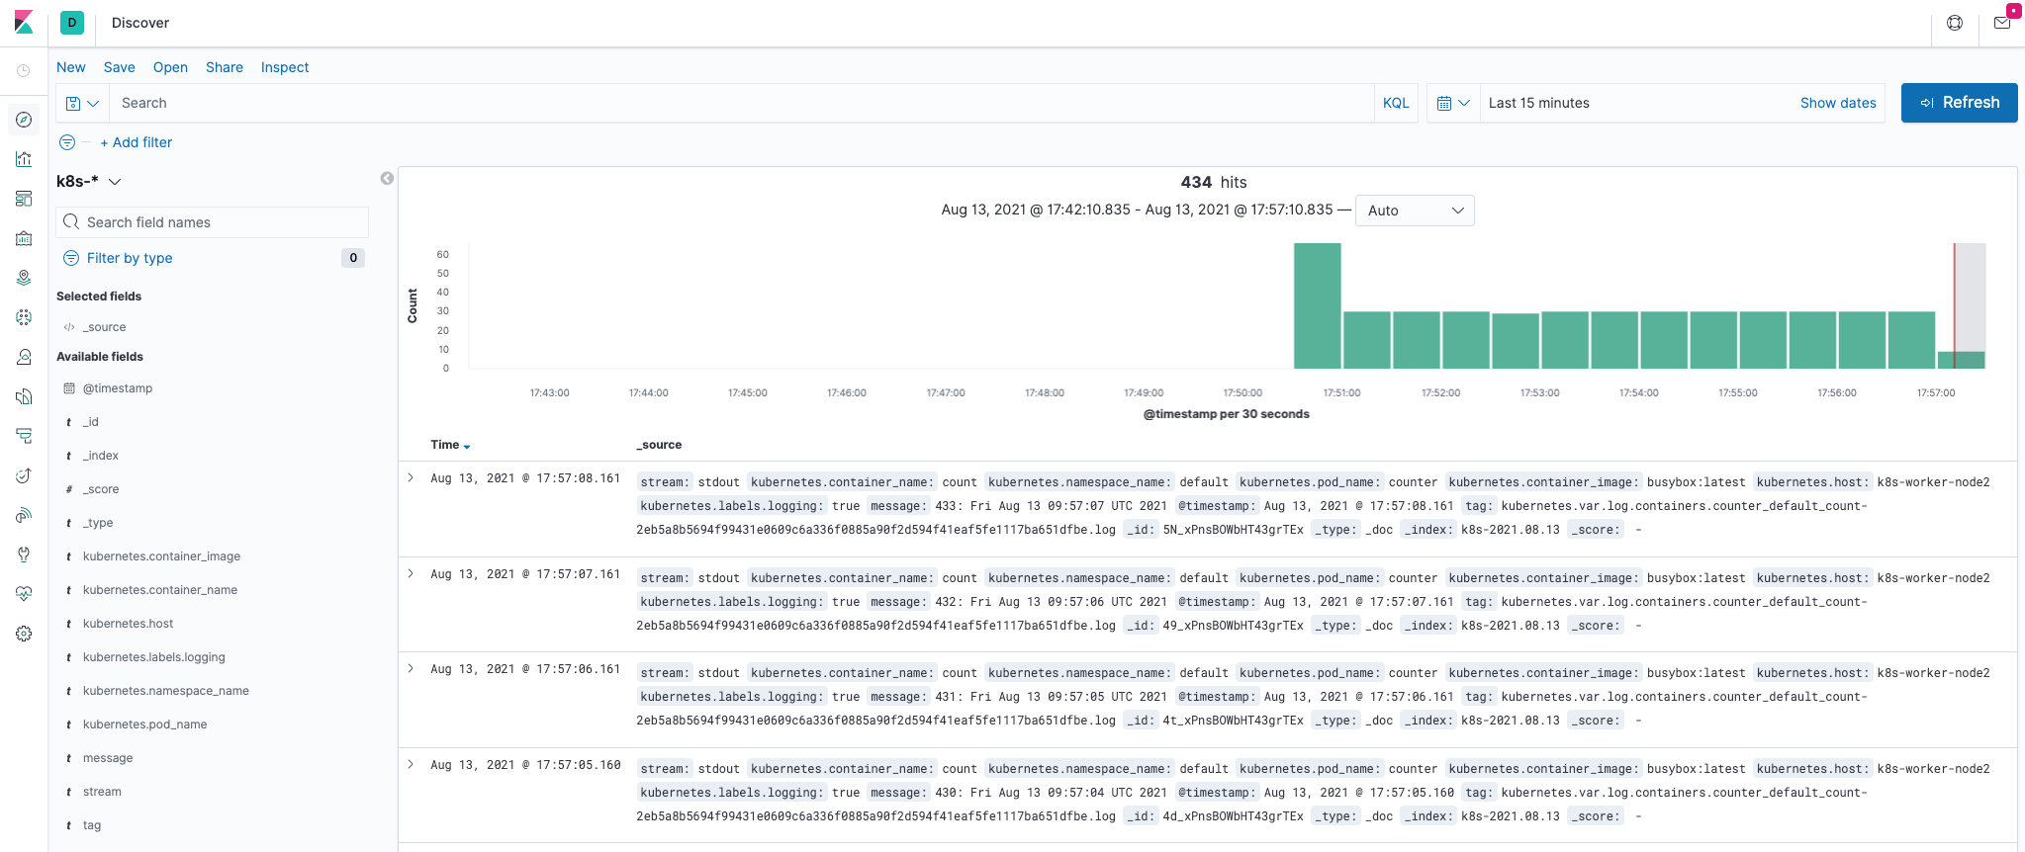Open Visualize from the sidebar

24,159
